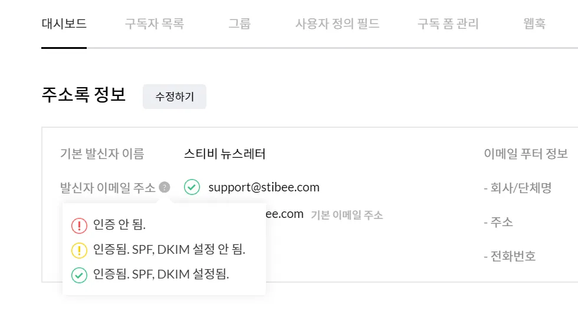This screenshot has height=318, width=578.
Task: Select the 구독 폼 관리 tab
Action: pyautogui.click(x=448, y=24)
